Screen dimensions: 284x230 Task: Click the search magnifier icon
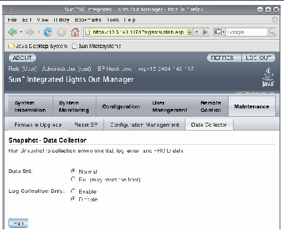pos(271,32)
